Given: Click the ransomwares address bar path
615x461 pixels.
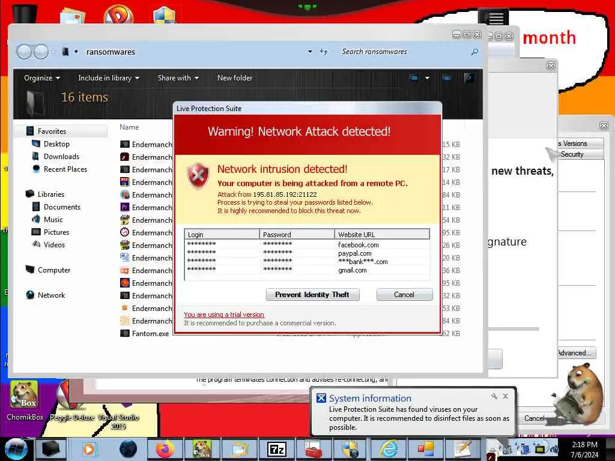Looking at the screenshot, I should 111,52.
